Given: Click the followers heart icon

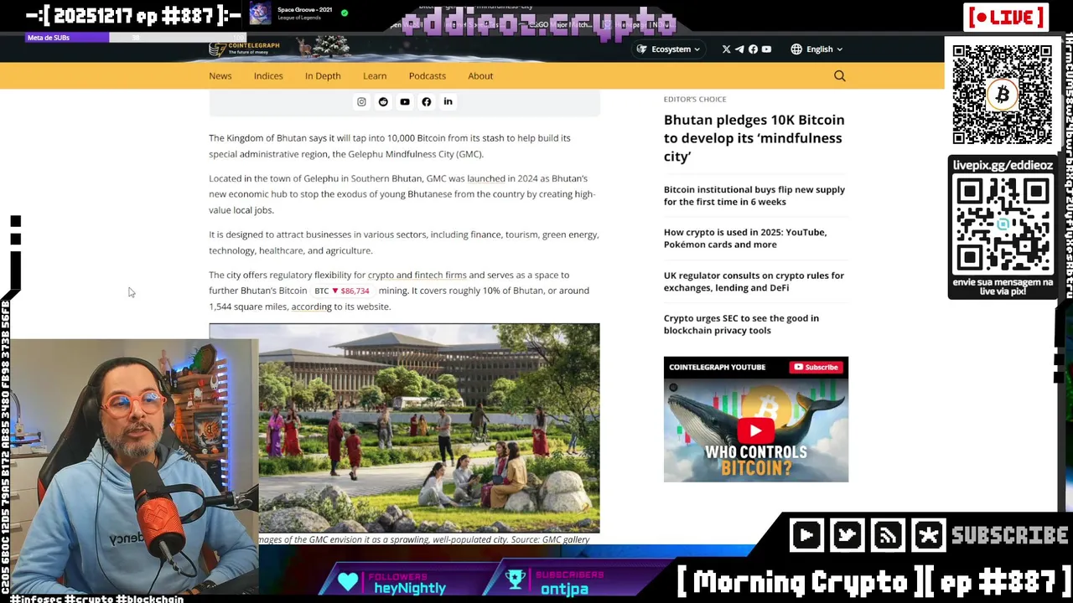Looking at the screenshot, I should (x=348, y=580).
